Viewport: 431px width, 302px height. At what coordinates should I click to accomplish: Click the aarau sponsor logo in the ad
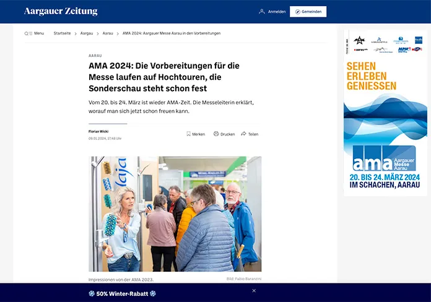(361, 50)
